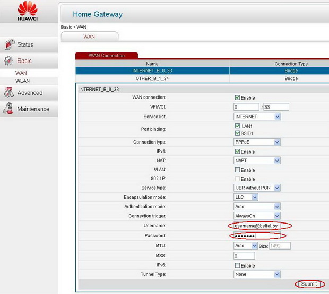
Task: Open the Service list dropdown
Action: tap(257, 117)
